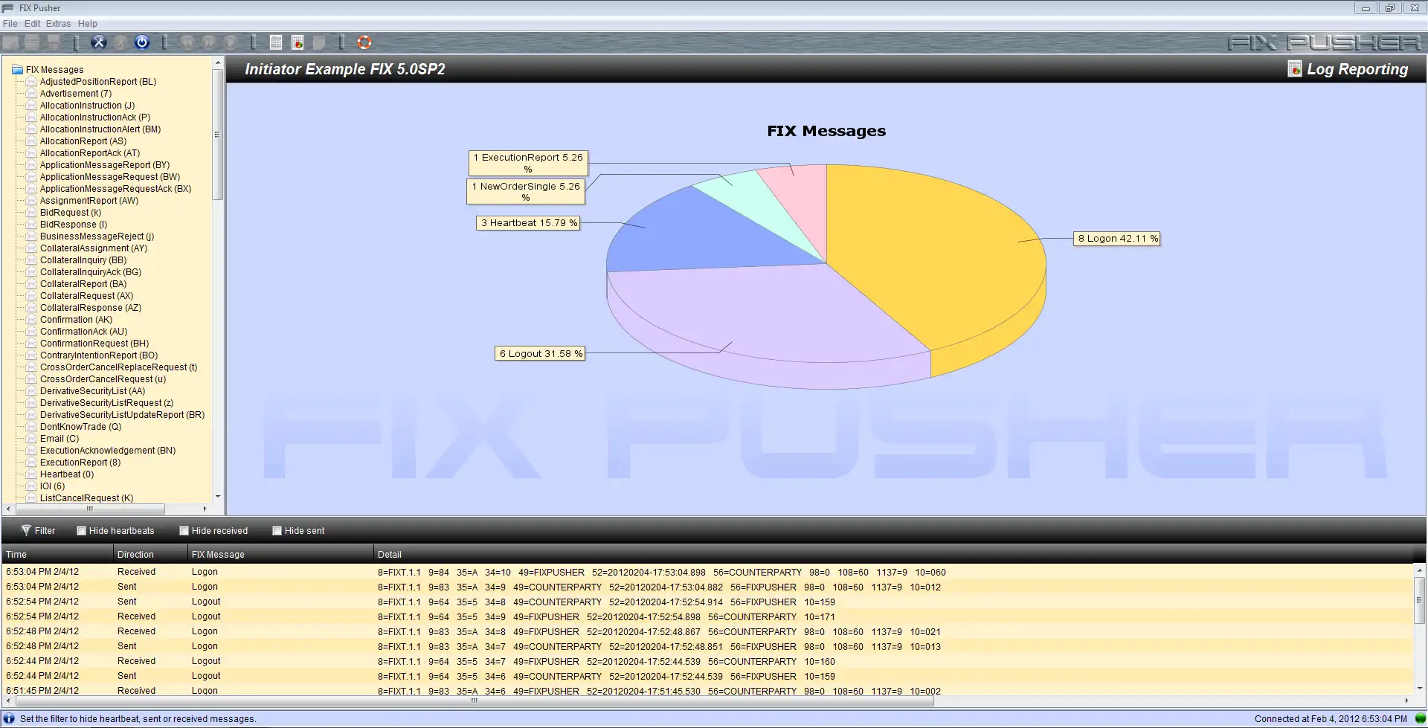Click the message tree scroll-down arrow
This screenshot has width=1428, height=728.
(x=217, y=497)
